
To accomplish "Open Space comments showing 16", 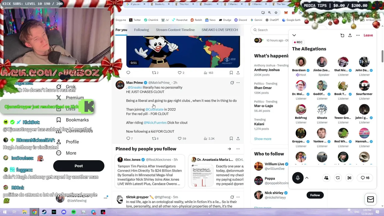I will pos(365,178).
